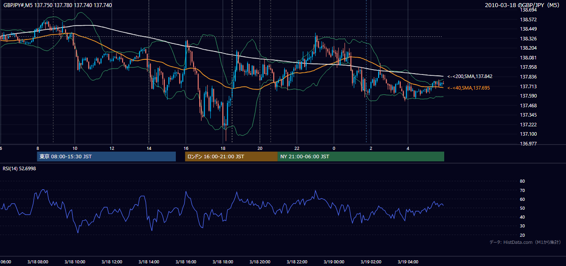Click price axis value 137.713

[x=528, y=86]
